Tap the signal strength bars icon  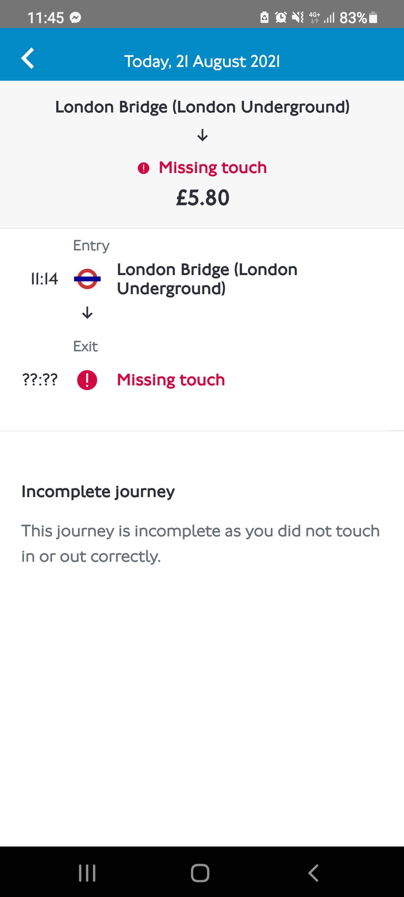(329, 18)
